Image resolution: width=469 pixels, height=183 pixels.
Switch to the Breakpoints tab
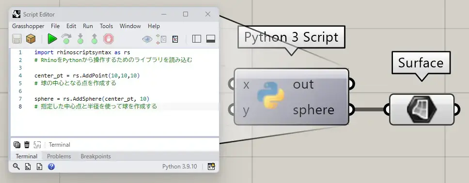[x=96, y=156]
